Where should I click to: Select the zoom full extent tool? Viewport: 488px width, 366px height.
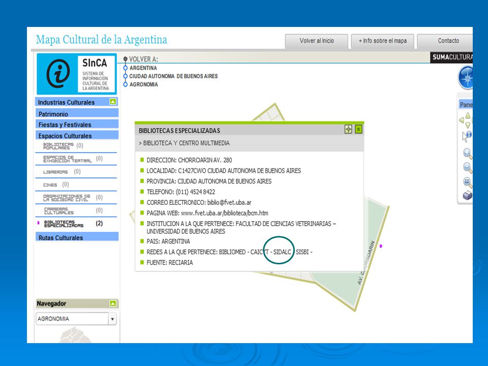[x=468, y=182]
